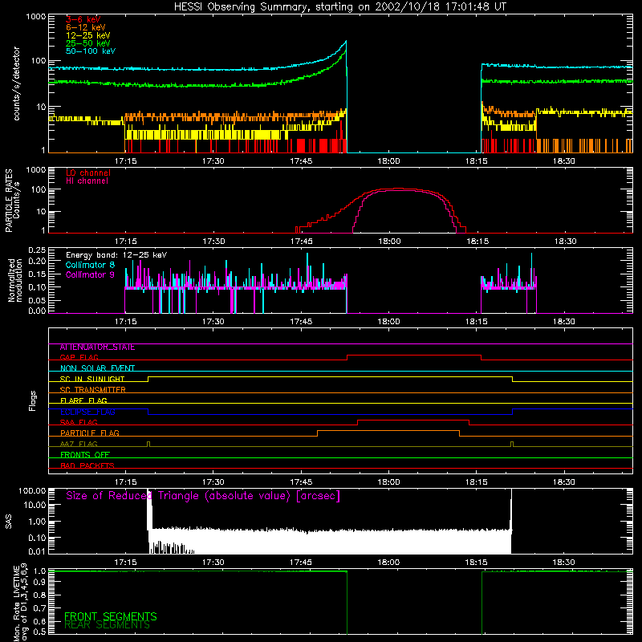The width and height of the screenshot is (642, 642).
Task: Click raised PARTICLE_FLAG segment in flags panel
Action: [x=388, y=431]
